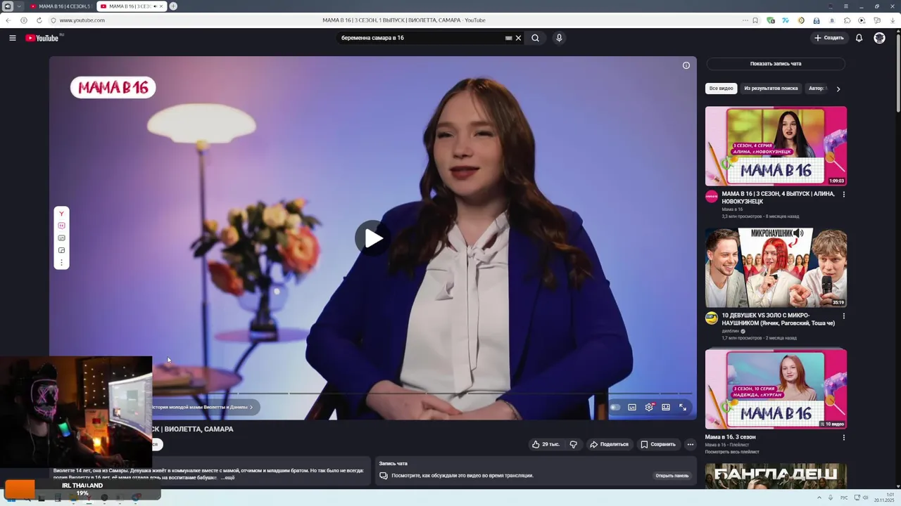
Task: Click Посмотреть весь плейлист link
Action: pyautogui.click(x=732, y=452)
